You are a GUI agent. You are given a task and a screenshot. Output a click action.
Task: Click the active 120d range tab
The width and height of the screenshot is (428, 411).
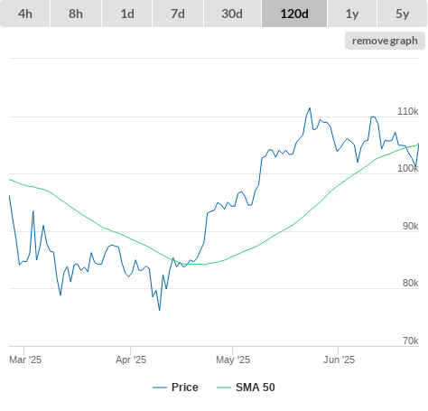point(294,14)
